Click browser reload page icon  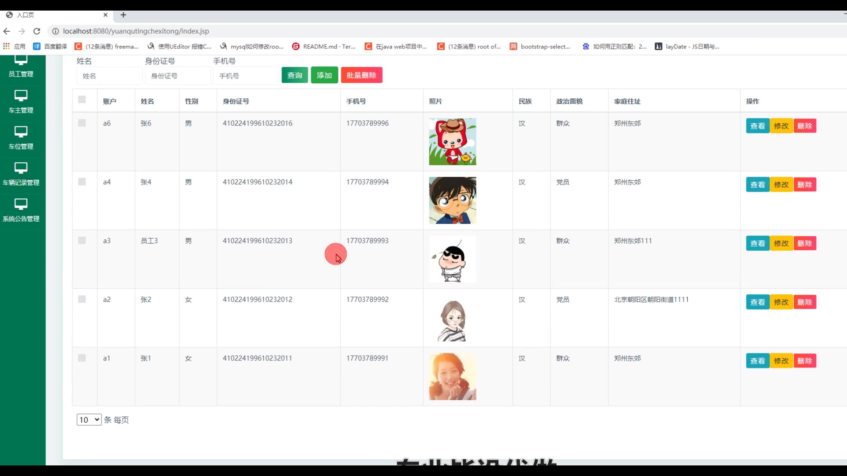[x=37, y=31]
